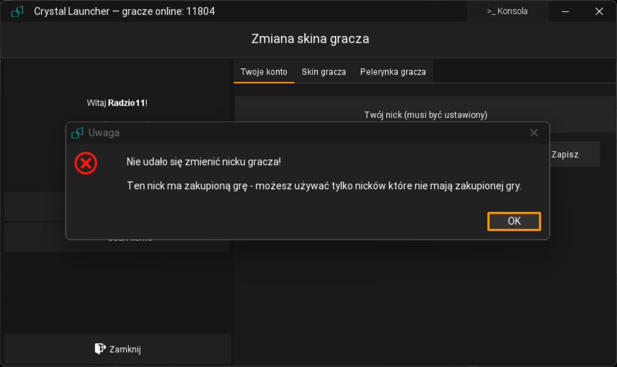Screen dimensions: 617x367
Task: Click the logo icon in Uwaga dialog
Action: point(77,133)
